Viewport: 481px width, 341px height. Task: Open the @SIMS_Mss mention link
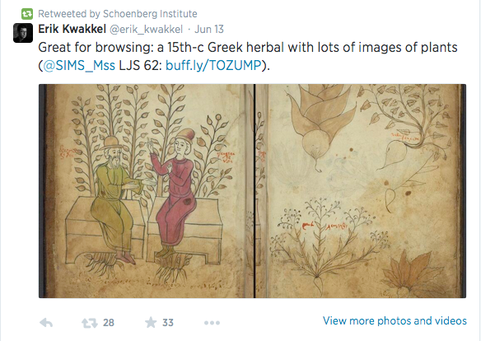(x=79, y=66)
